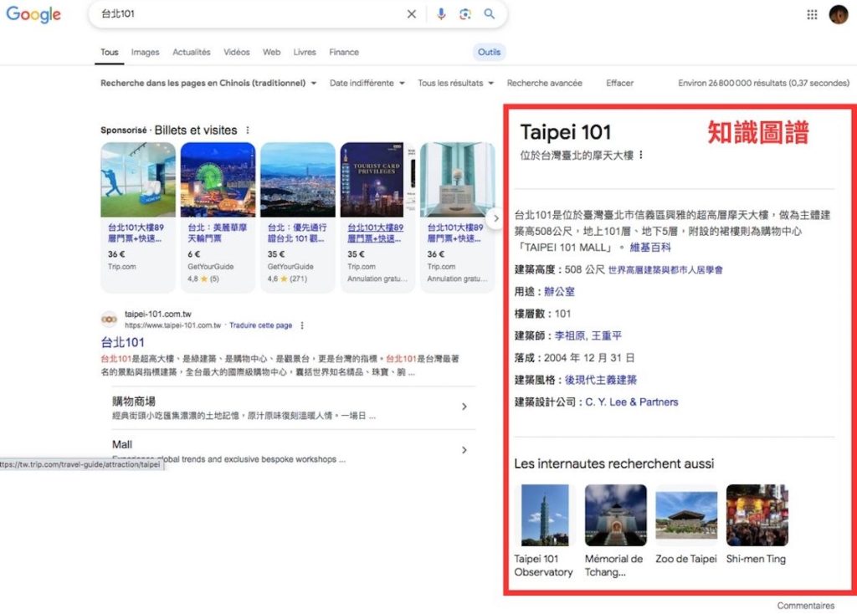Screen dimensions: 857x614
Task: Click Effacer to reset filters
Action: click(x=620, y=83)
